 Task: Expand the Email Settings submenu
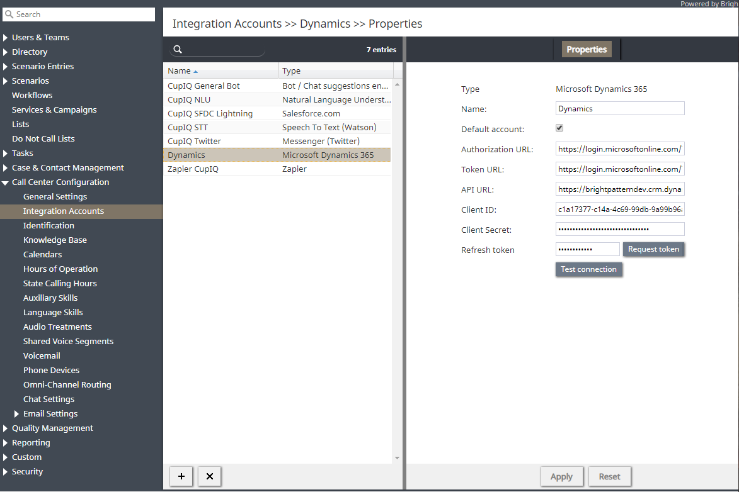16,414
